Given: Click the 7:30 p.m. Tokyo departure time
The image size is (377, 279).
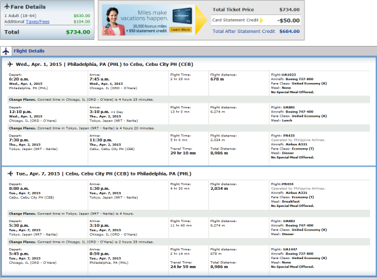Looking at the screenshot, I should (x=19, y=140).
